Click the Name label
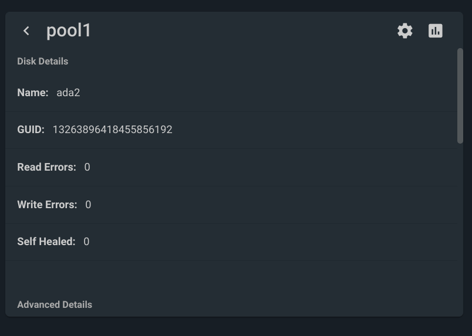 (x=33, y=93)
